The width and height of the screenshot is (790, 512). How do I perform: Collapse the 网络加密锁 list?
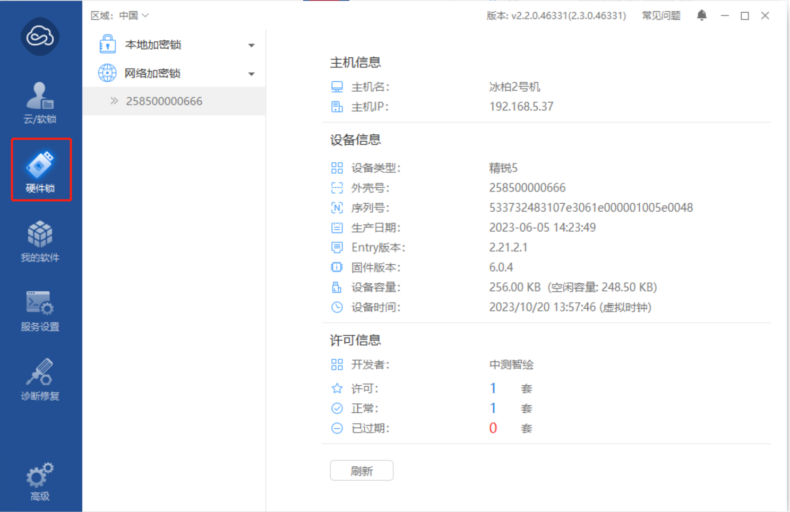pyautogui.click(x=251, y=74)
